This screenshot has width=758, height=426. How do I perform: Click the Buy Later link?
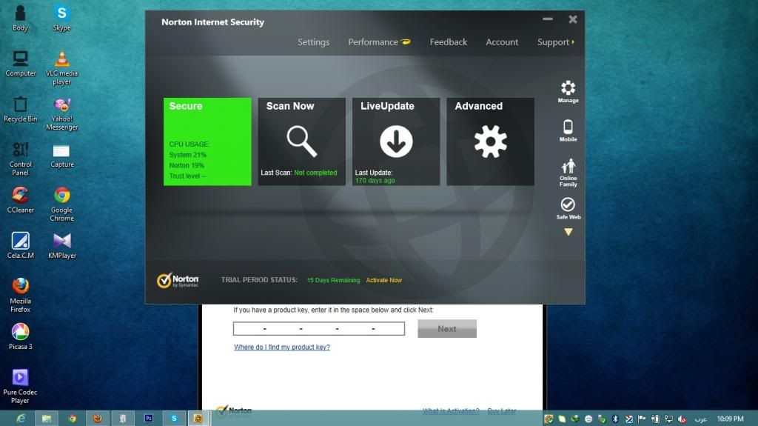coord(502,411)
